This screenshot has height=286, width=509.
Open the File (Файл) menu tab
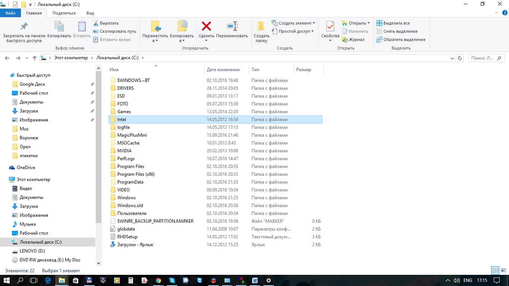[x=10, y=13]
